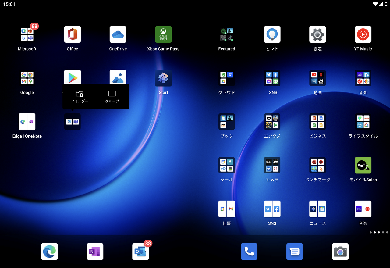Viewport: 390px width, 268px height.
Task: Open the Start app icon
Action: click(x=163, y=78)
